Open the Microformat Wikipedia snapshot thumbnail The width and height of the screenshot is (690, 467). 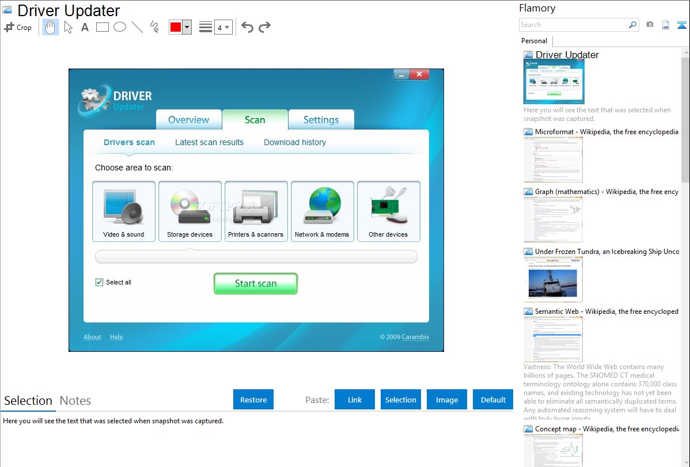pyautogui.click(x=553, y=160)
